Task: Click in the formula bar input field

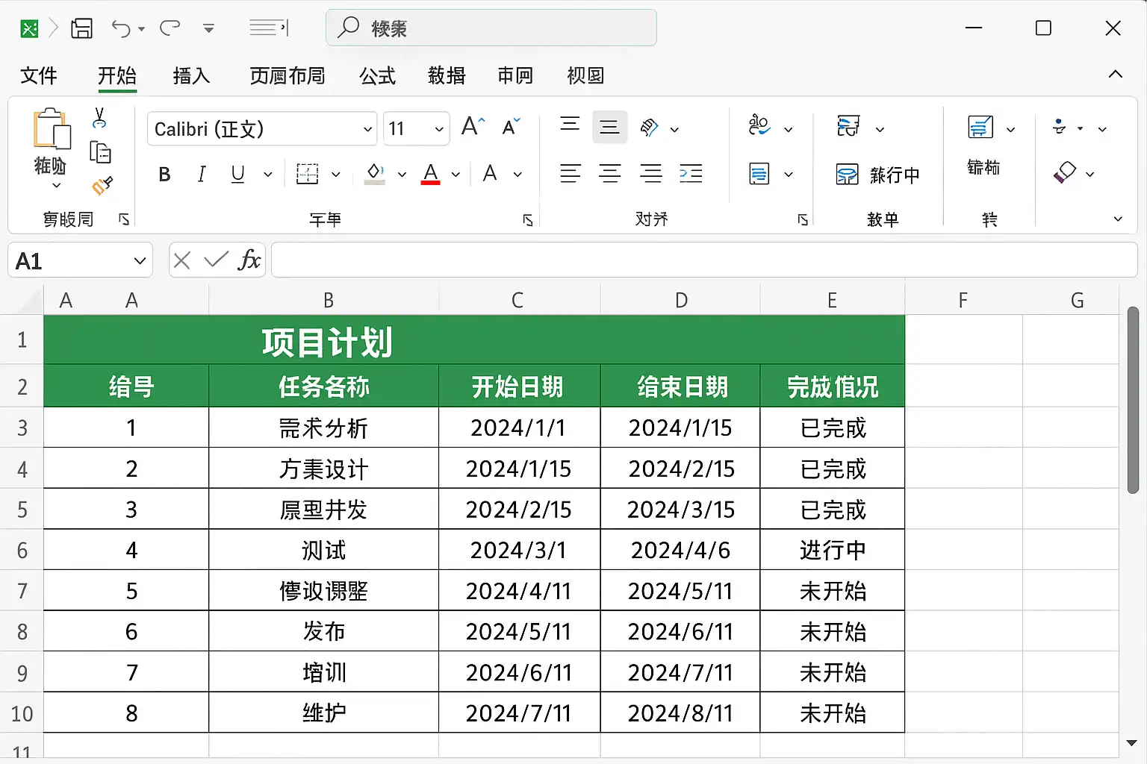Action: tap(703, 260)
